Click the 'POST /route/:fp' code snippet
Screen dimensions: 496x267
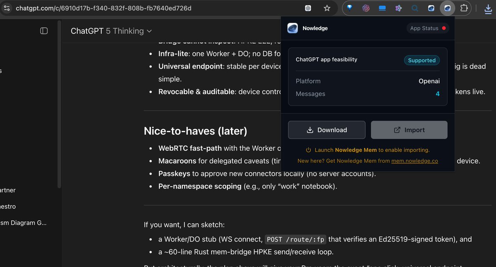(x=296, y=239)
